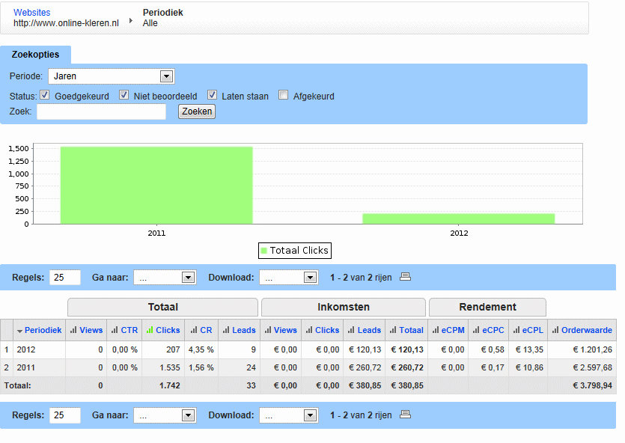Sort the table by the Periodiek link
Screen dimensions: 625x443
tap(43, 330)
